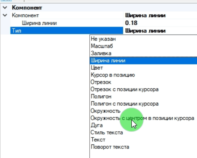Select 'Поворот текста' list item
Viewport: 197px width, 158px height.
110,147
